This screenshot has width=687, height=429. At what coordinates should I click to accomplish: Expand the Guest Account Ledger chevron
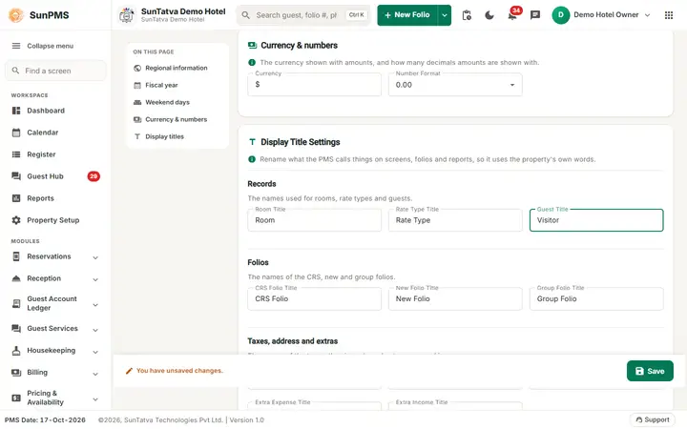pyautogui.click(x=95, y=305)
